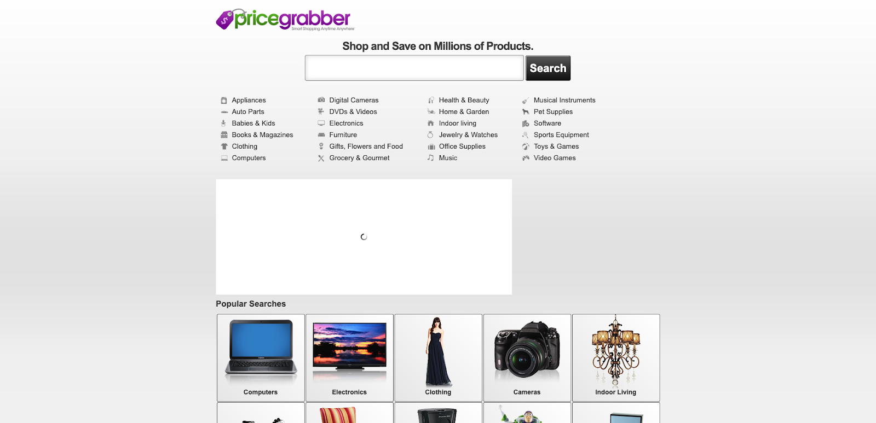Click the Music note icon
Screen dimensions: 876x423
pyautogui.click(x=431, y=158)
